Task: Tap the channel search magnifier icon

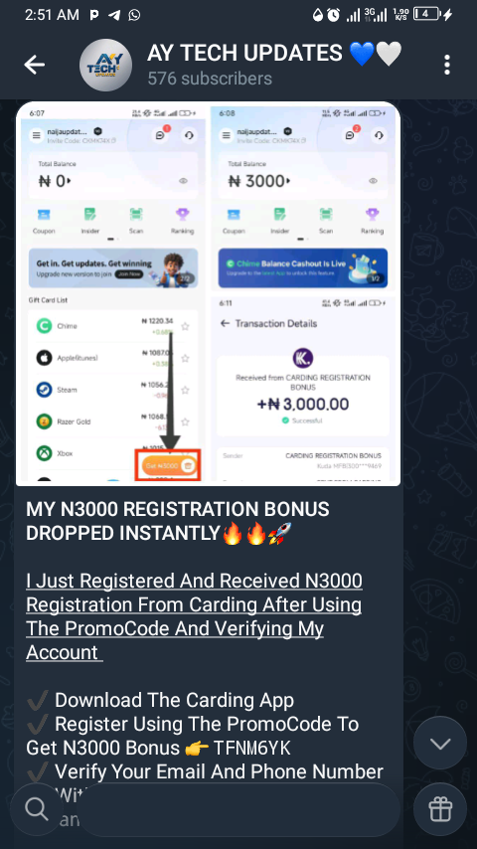Action: 37,809
